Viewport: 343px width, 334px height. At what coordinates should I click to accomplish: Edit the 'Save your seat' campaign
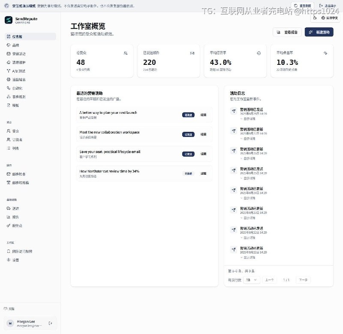[x=203, y=154]
